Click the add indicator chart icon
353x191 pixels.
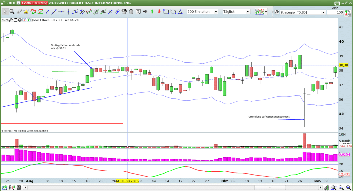point(259,12)
